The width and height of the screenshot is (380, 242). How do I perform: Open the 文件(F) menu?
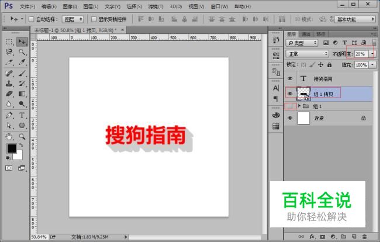(x=27, y=6)
